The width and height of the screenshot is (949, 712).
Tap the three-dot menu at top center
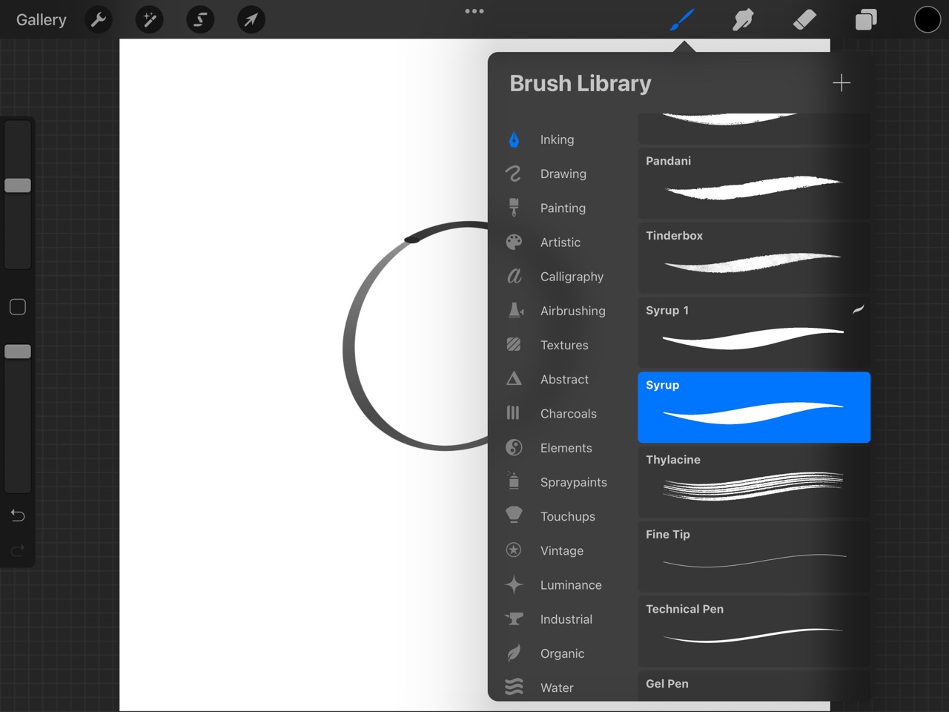tap(474, 11)
